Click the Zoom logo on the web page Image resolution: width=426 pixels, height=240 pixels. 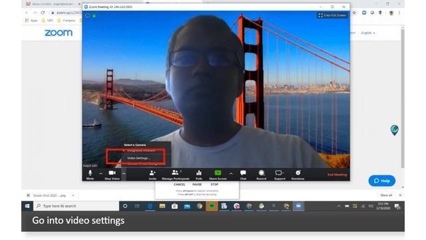point(59,33)
